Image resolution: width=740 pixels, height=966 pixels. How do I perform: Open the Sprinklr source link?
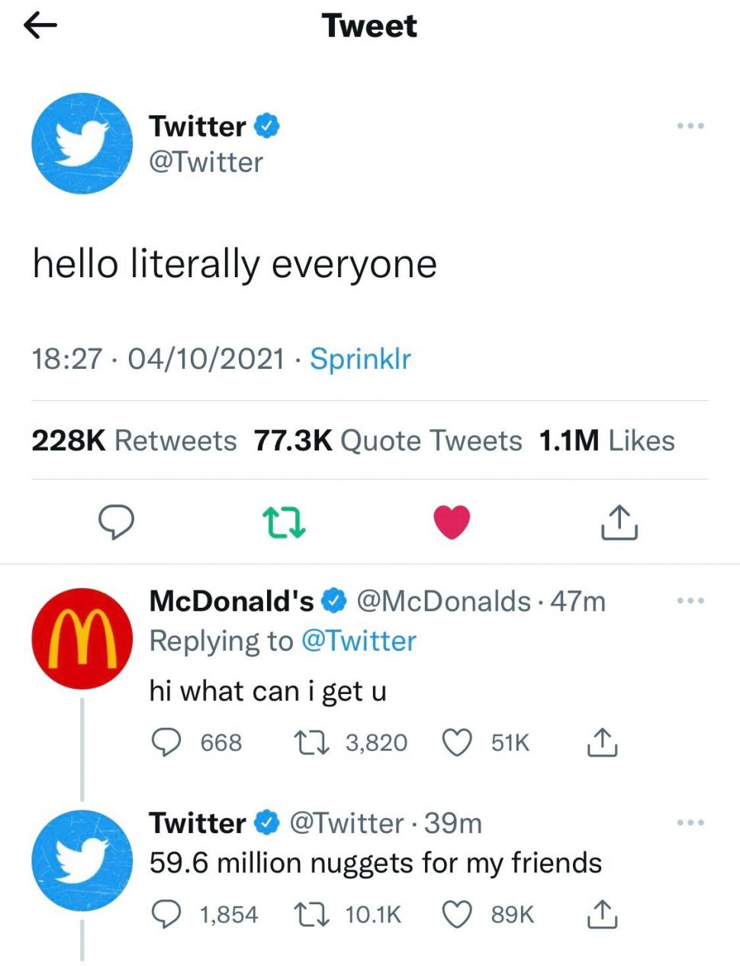coord(360,358)
